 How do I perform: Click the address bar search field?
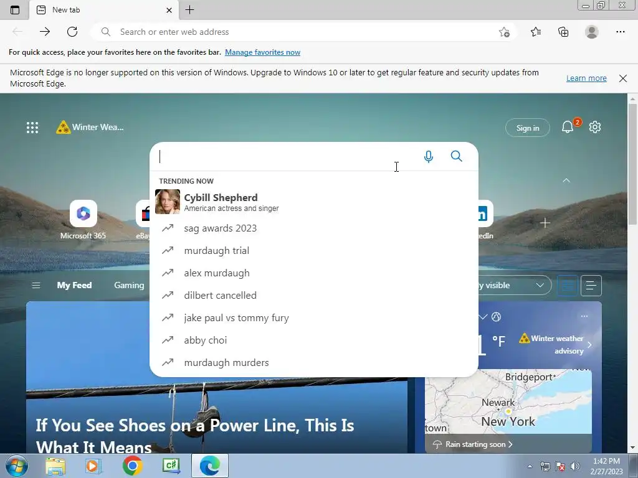pos(303,32)
